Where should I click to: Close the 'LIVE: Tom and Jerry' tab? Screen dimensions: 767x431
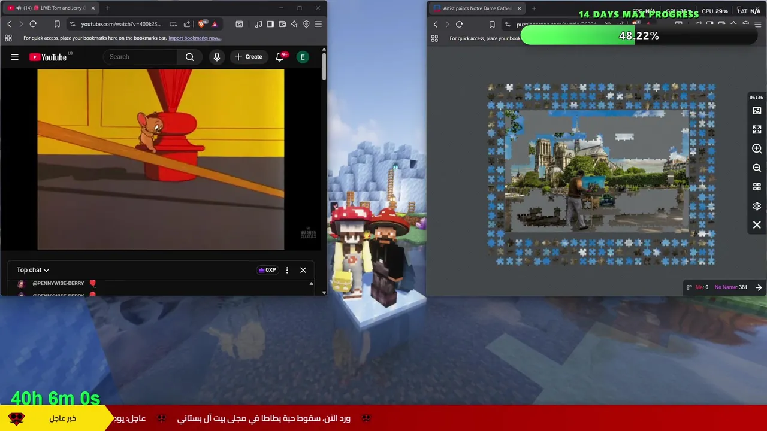pos(92,8)
